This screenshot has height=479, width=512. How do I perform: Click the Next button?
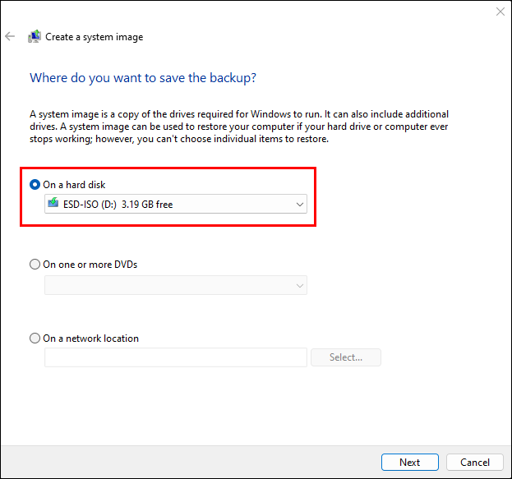point(409,463)
